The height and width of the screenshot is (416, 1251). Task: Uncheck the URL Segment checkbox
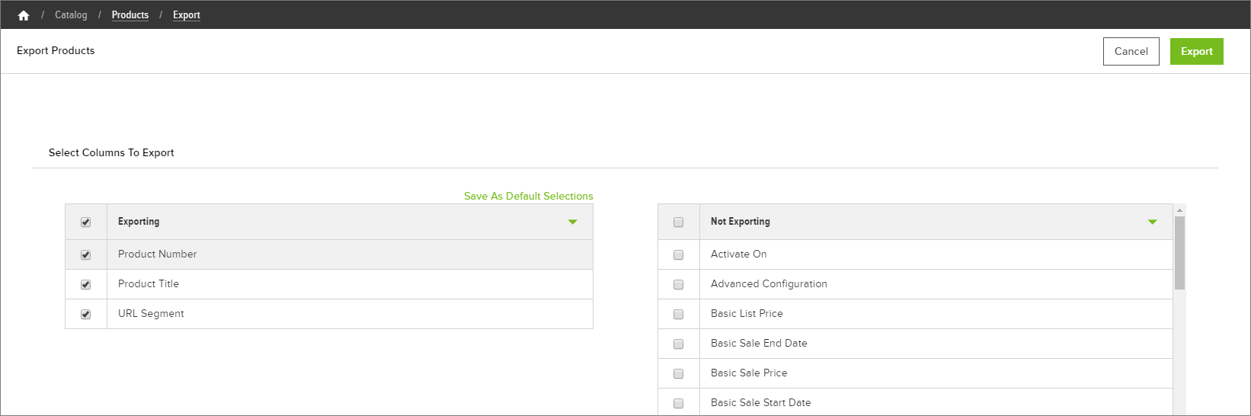[85, 315]
